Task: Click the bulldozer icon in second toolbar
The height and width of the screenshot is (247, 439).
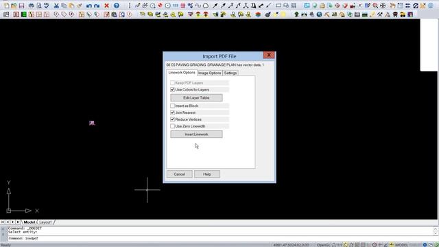Action: 403,14
